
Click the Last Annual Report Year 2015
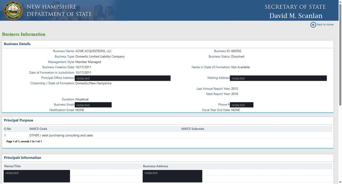235,89
